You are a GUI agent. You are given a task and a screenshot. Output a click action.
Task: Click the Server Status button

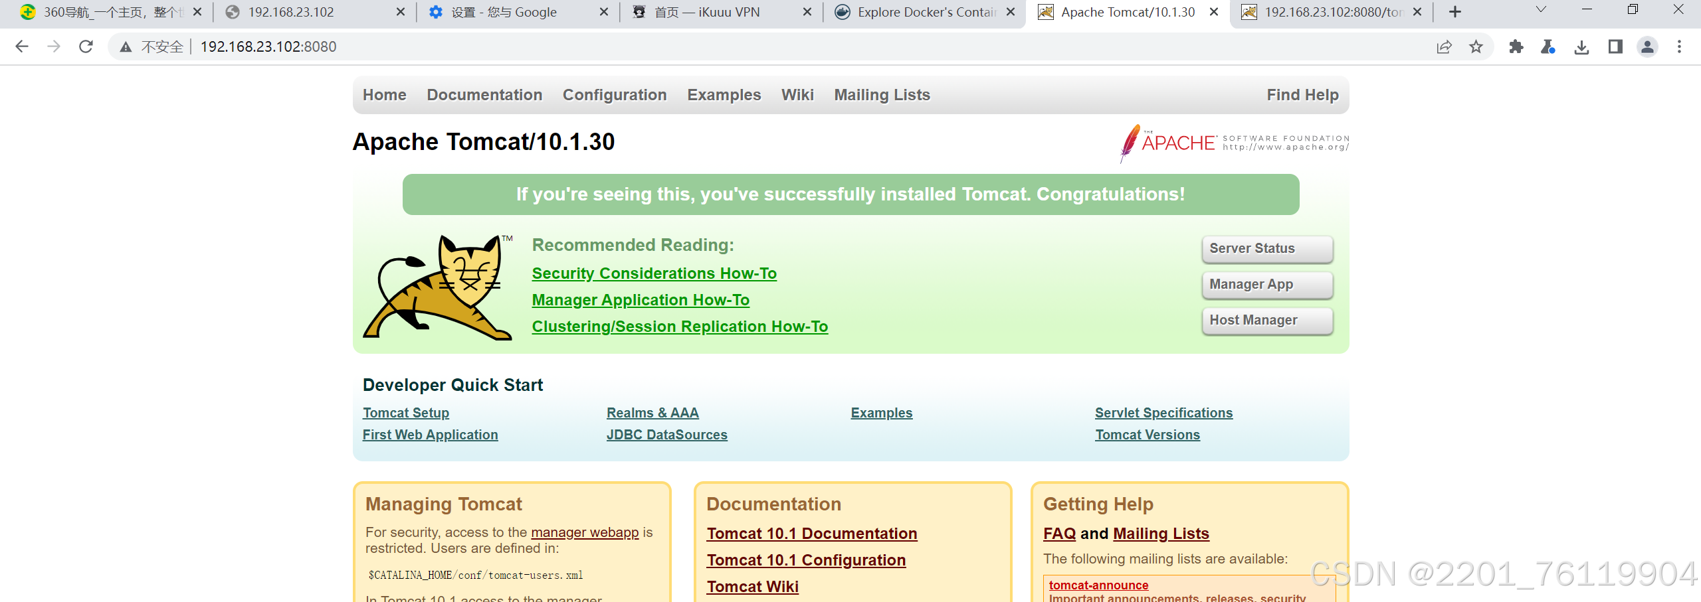[x=1267, y=249]
